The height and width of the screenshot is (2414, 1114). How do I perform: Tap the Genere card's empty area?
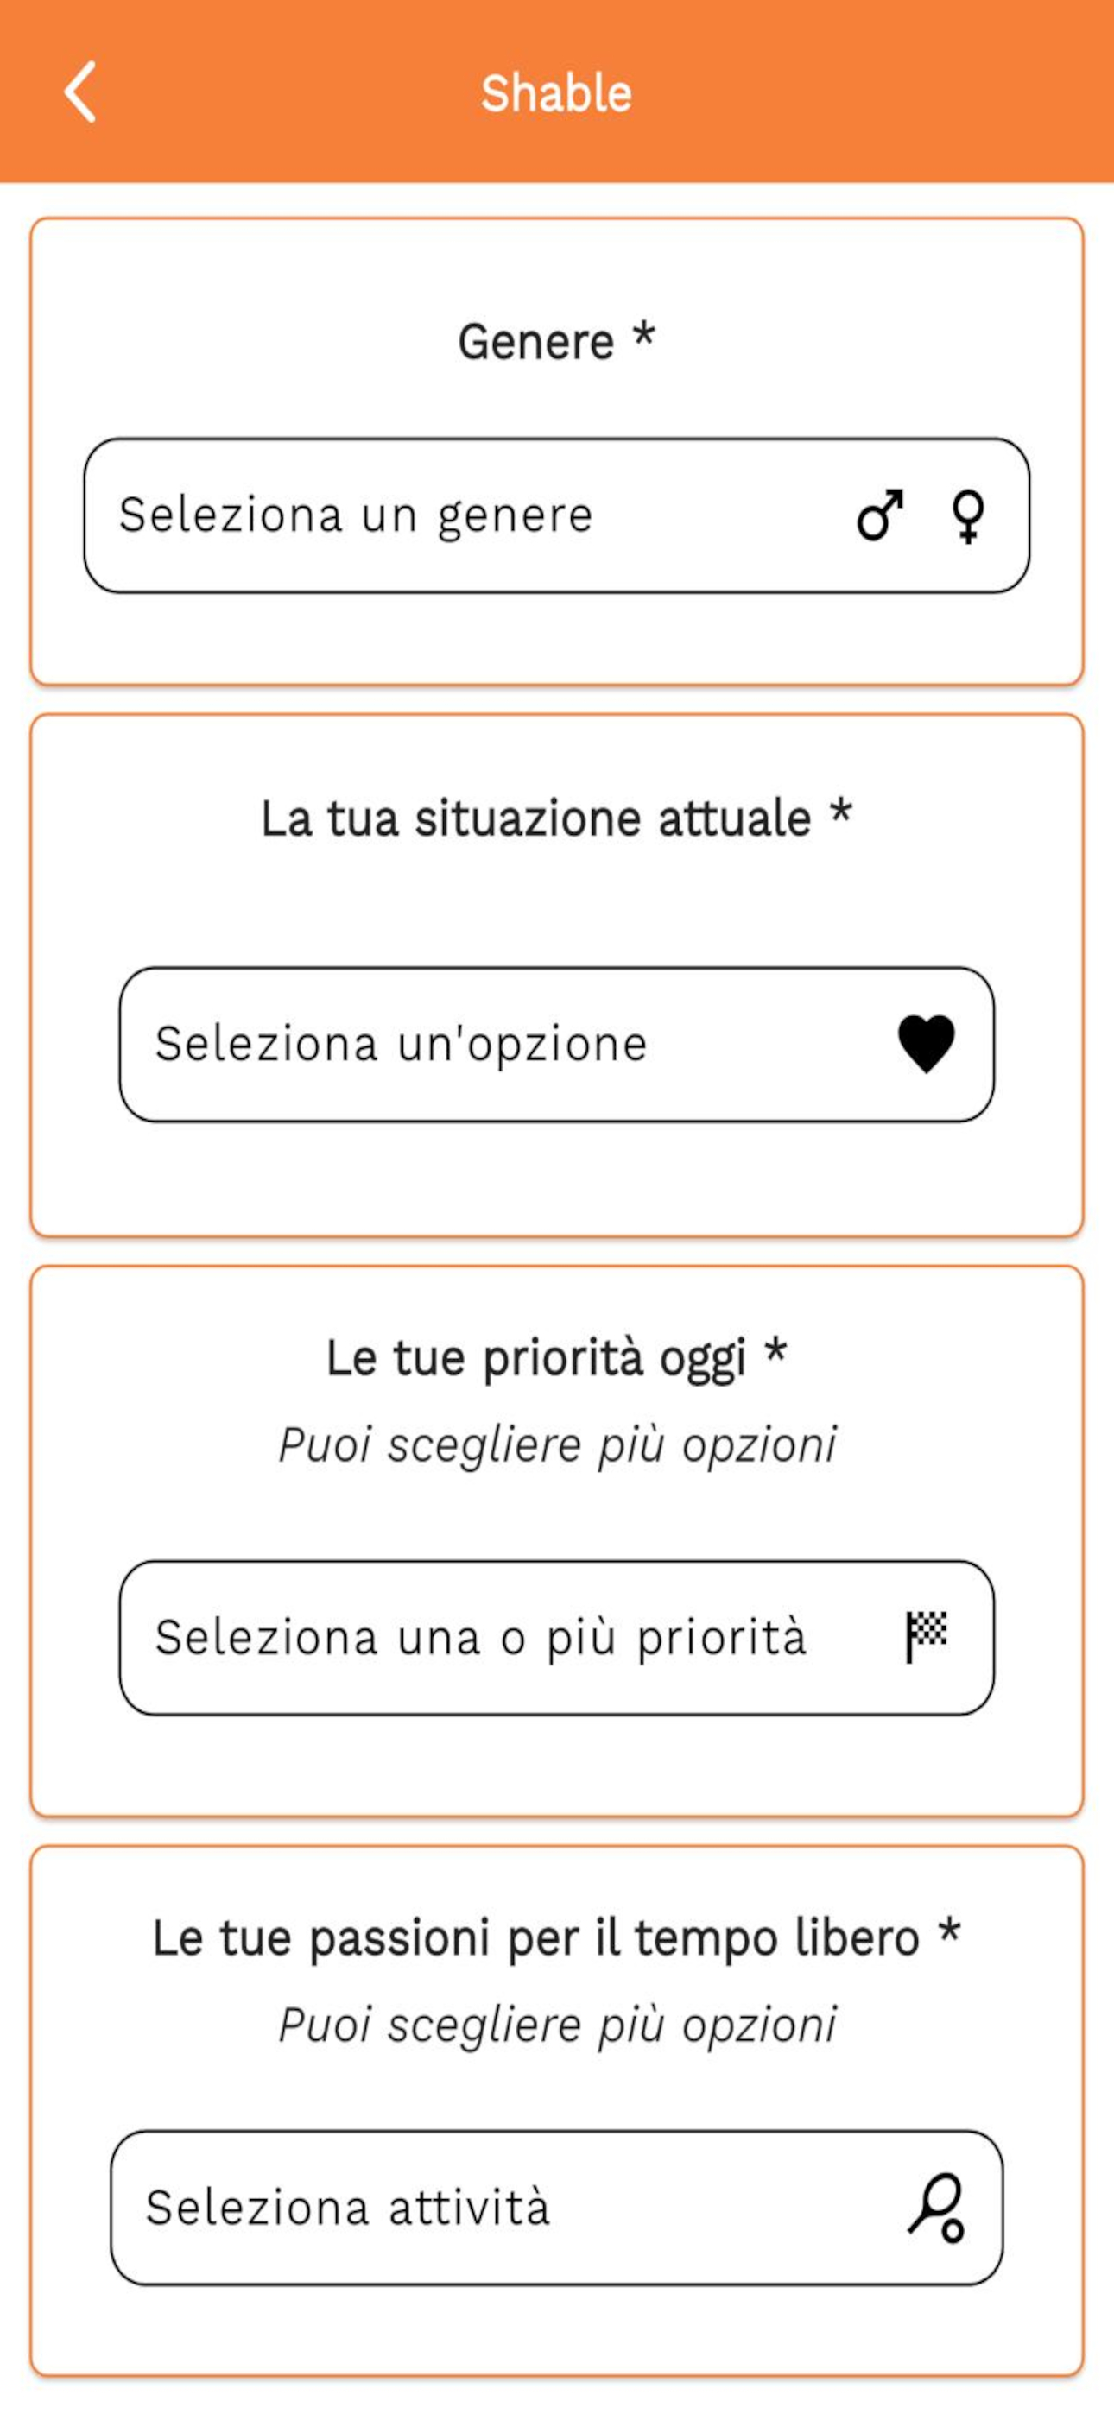pyautogui.click(x=557, y=638)
